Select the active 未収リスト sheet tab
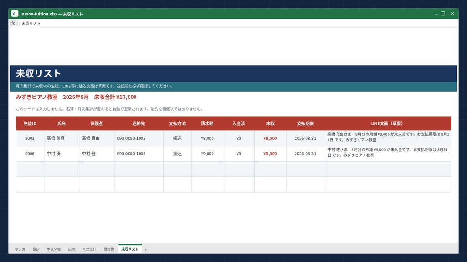Screen dimensions: 467x262 (130, 249)
